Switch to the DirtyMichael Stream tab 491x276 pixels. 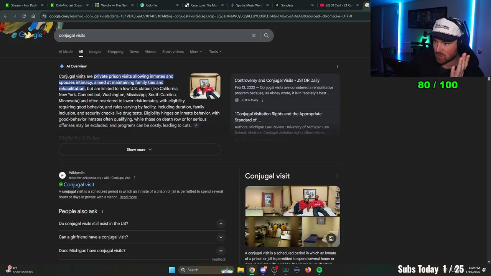(69, 5)
